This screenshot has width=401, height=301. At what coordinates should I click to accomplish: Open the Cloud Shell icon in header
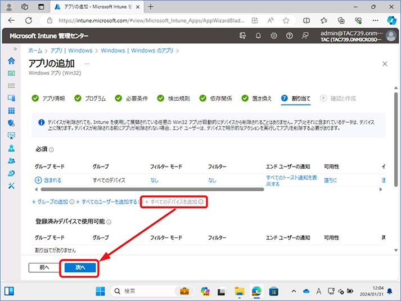point(242,36)
